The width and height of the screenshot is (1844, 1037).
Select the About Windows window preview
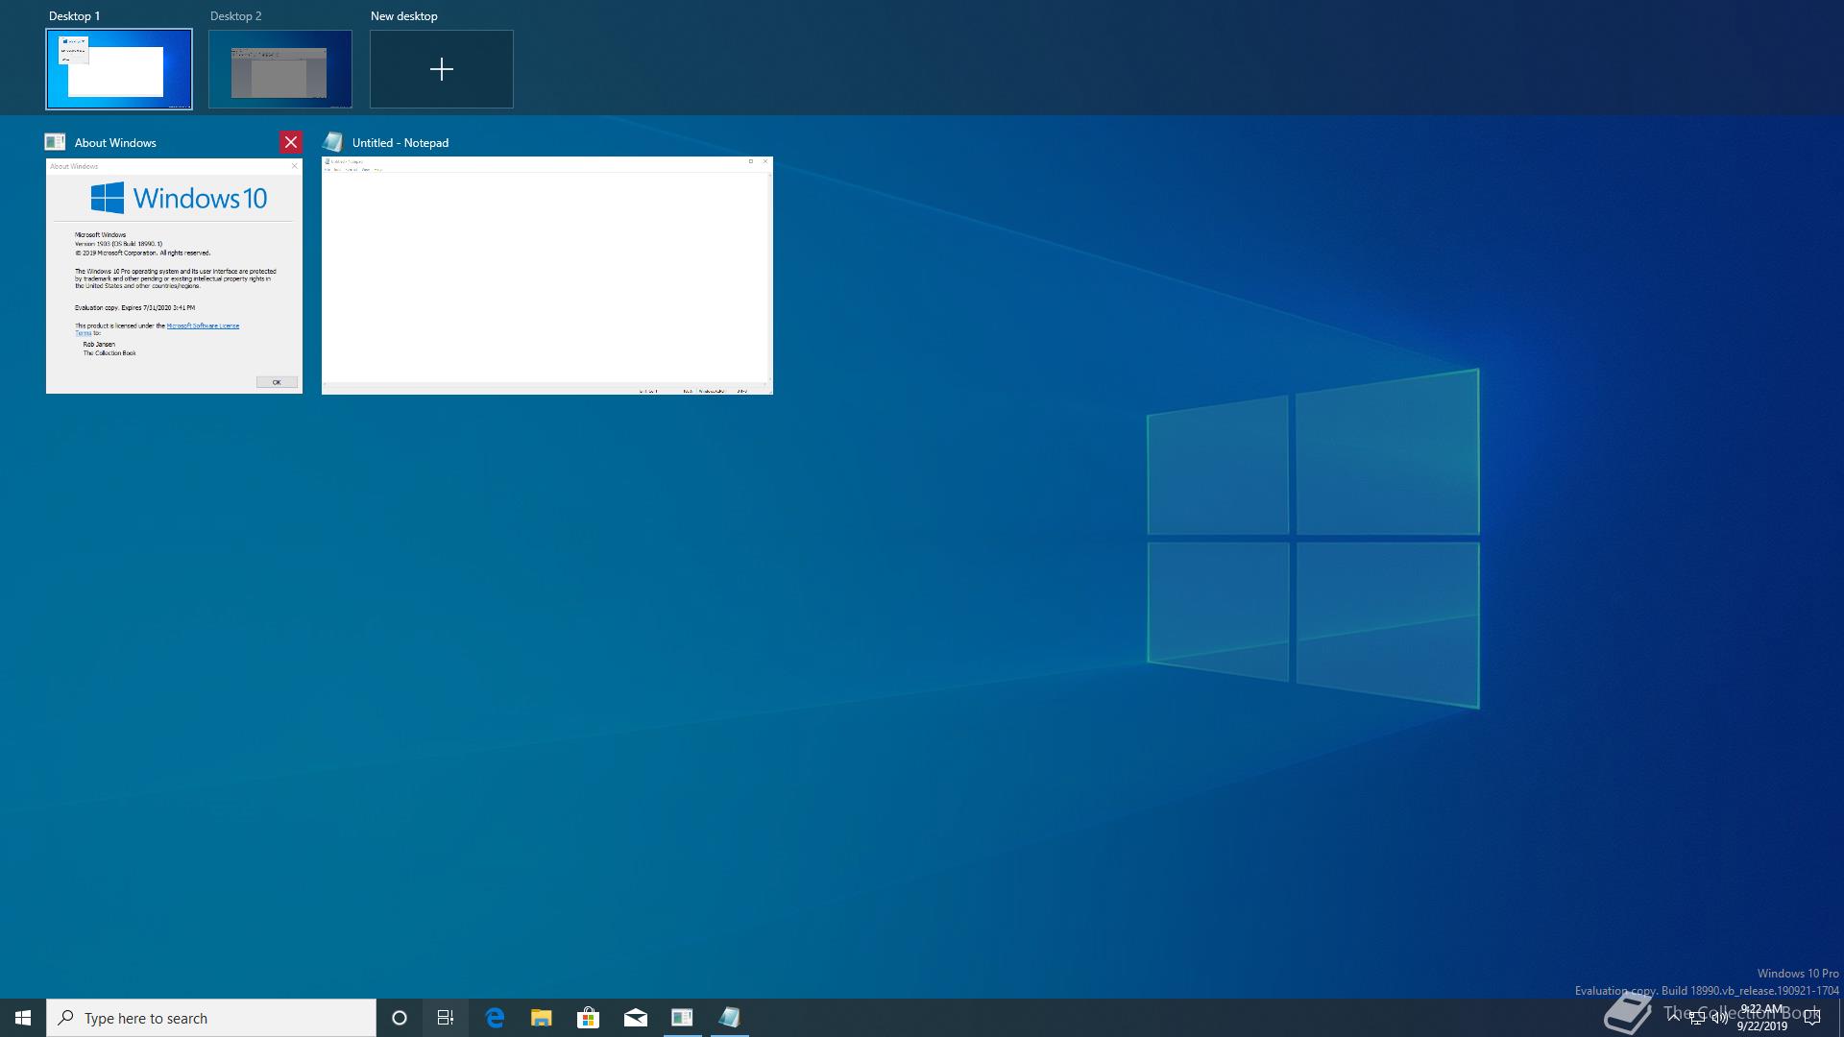point(174,276)
